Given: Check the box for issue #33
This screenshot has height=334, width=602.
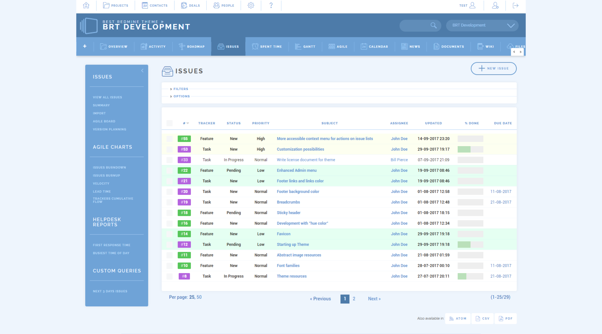Looking at the screenshot, I should pos(169,160).
